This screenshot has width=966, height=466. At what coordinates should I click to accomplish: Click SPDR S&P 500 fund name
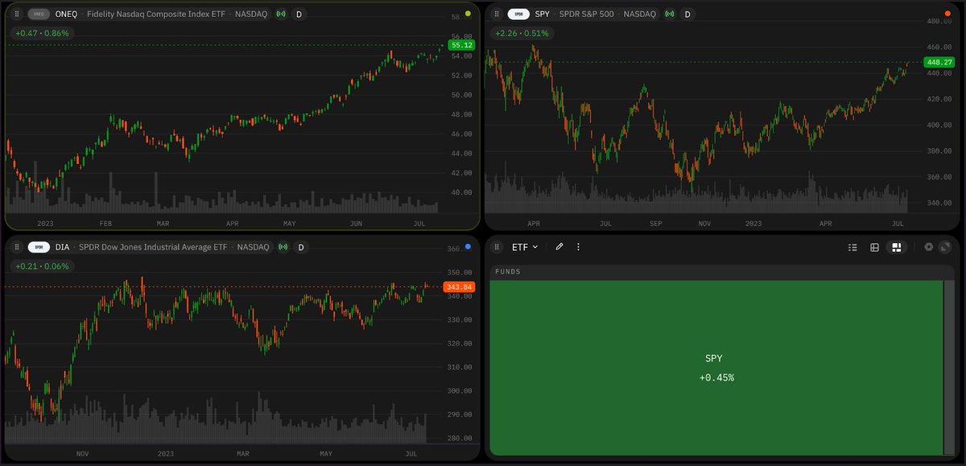tap(585, 14)
